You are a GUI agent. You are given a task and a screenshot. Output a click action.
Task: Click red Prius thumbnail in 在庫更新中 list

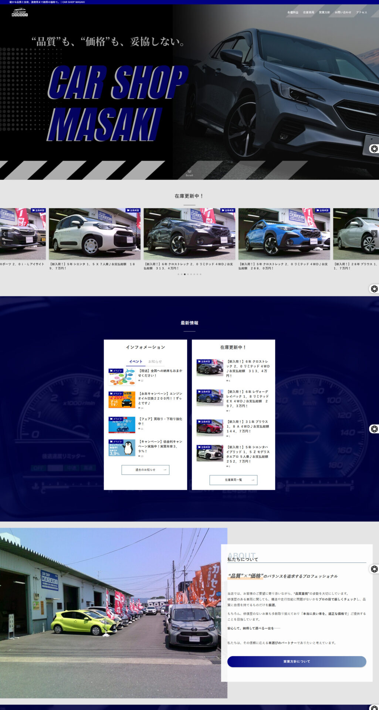click(210, 428)
